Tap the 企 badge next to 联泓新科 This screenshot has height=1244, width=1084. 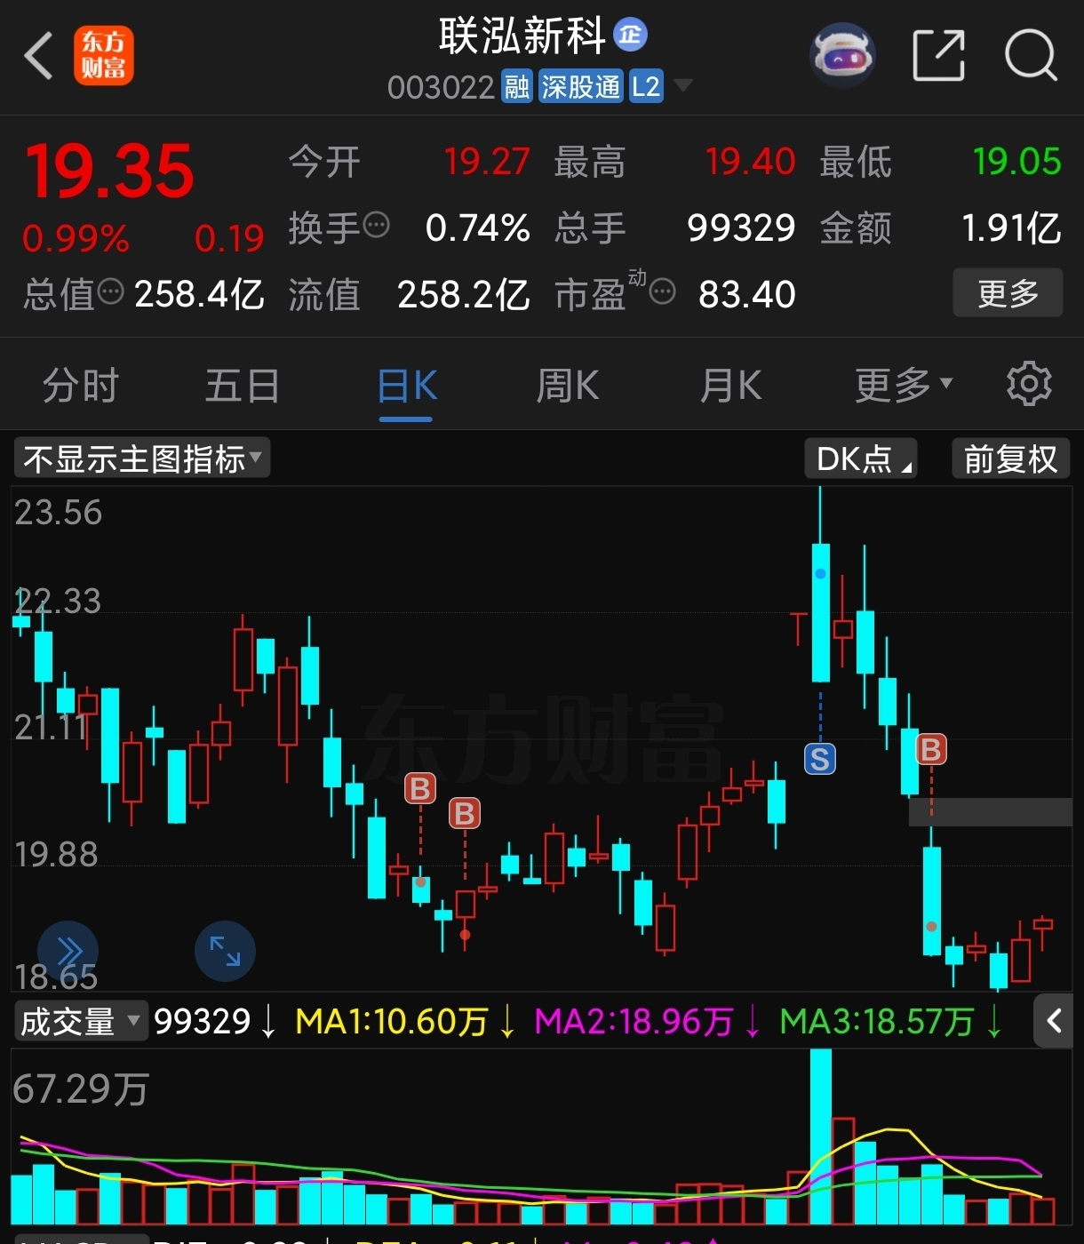click(x=630, y=35)
